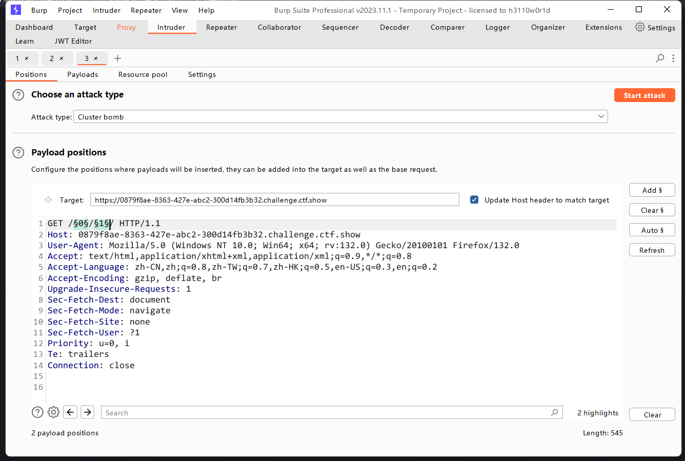685x461 pixels.
Task: Click the Clear button beside highlights count
Action: click(652, 415)
